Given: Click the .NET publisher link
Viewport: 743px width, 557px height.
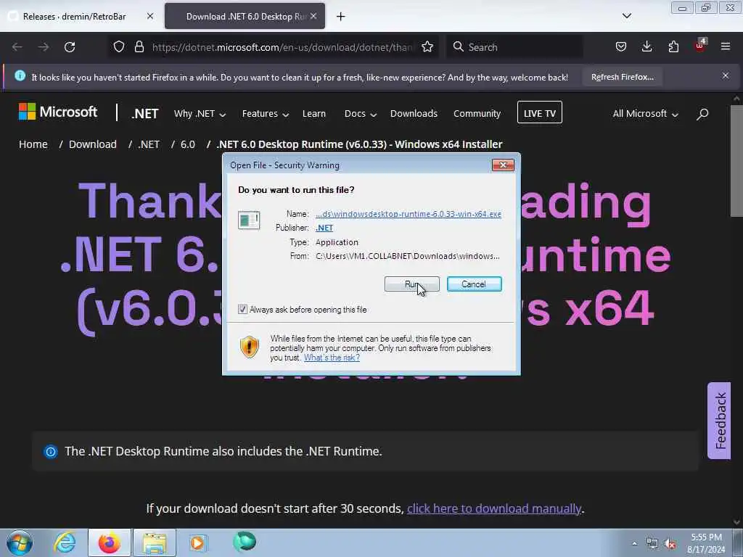Looking at the screenshot, I should coord(324,228).
